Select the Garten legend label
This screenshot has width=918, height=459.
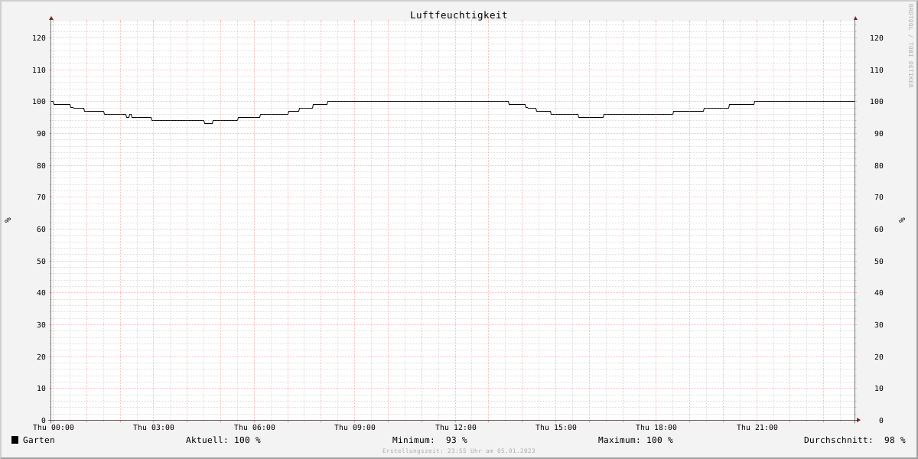[39, 440]
